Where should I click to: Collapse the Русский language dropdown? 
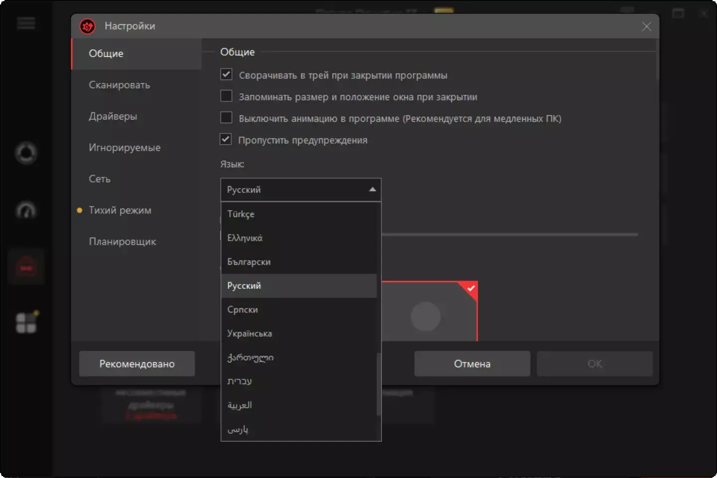pos(372,190)
